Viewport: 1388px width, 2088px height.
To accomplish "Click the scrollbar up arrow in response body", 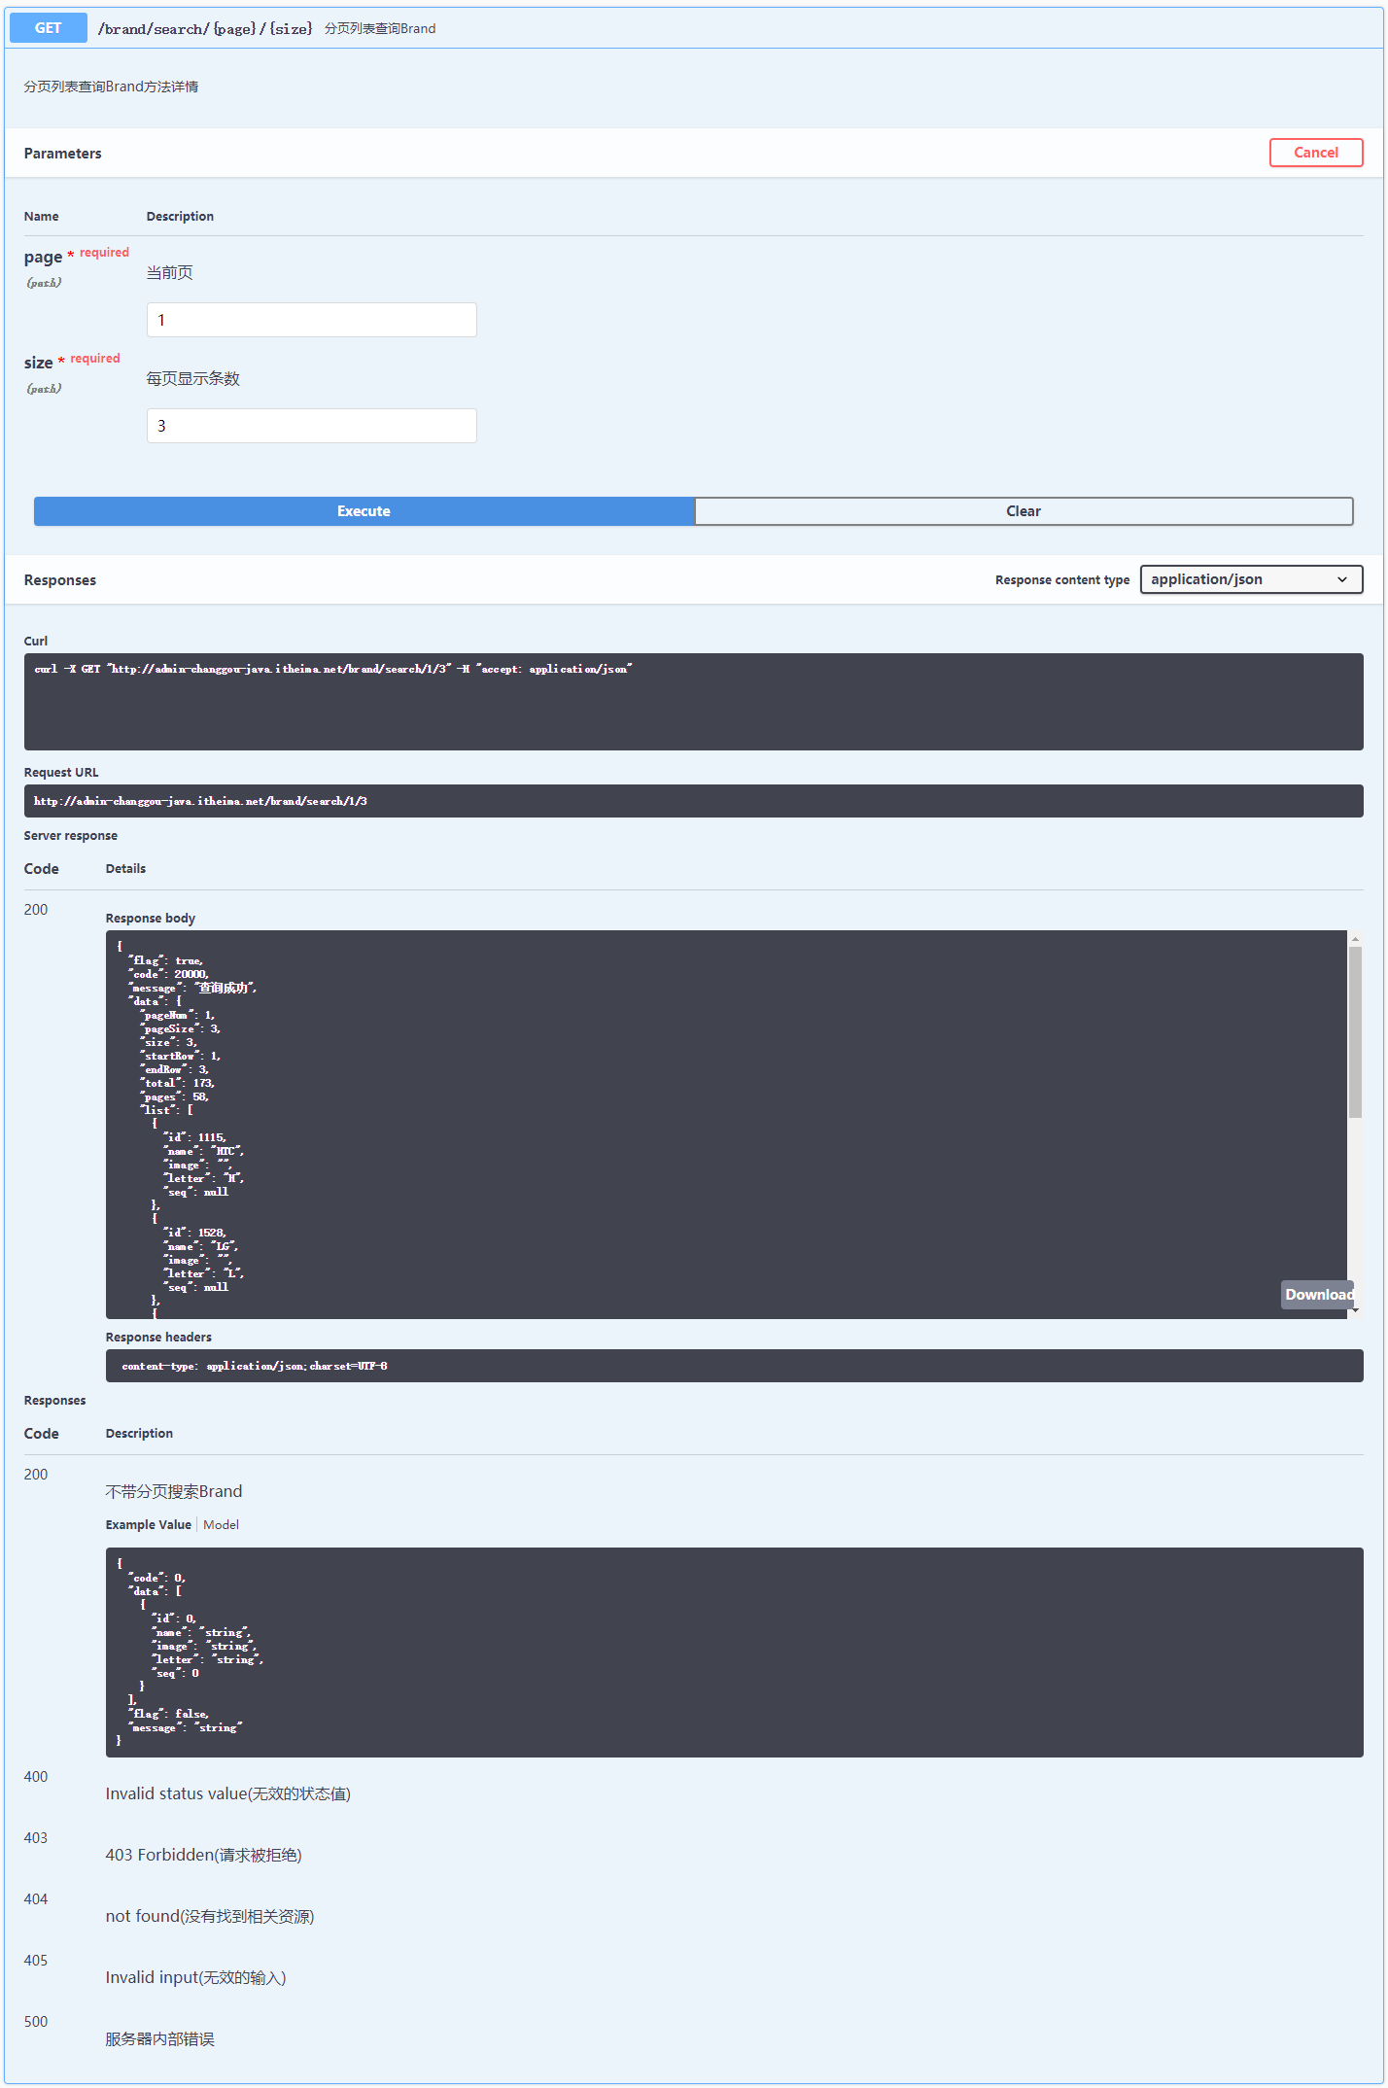I will coord(1355,938).
